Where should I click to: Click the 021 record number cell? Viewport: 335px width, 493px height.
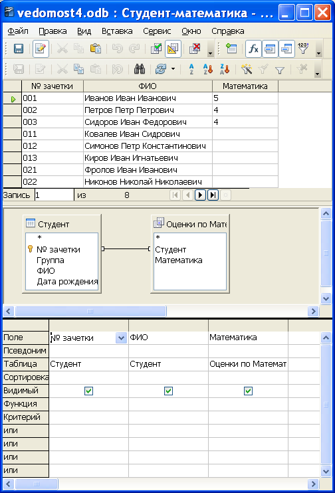pos(53,170)
